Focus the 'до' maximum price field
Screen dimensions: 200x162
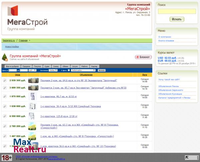pos(24,70)
